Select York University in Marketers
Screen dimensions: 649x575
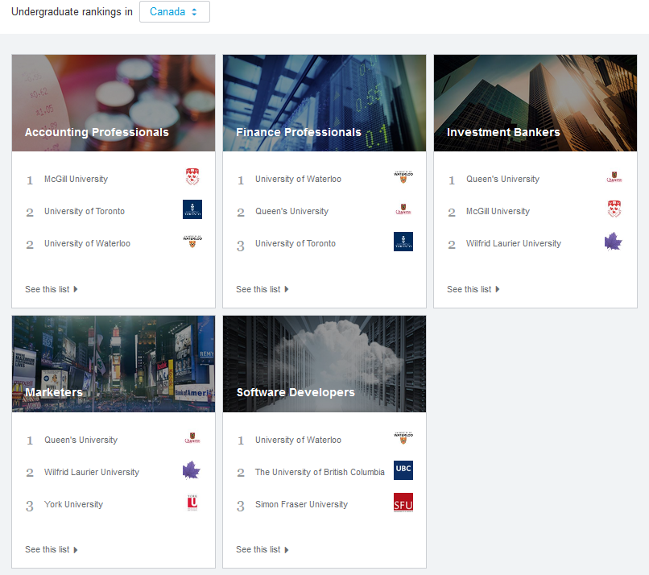[73, 504]
